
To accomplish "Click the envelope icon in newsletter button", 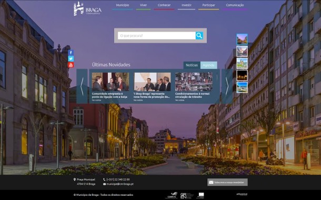I will click(x=211, y=182).
